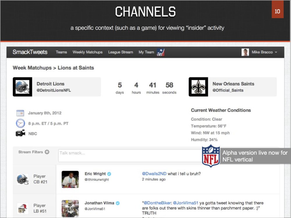291x218 pixels.
Task: Click the Jonathan Vilma name
Action: tap(100, 203)
